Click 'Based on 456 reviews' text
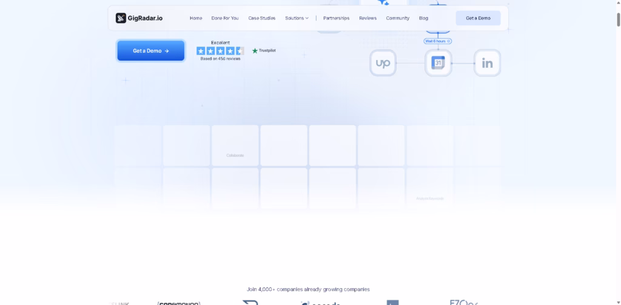Image resolution: width=621 pixels, height=305 pixels. pyautogui.click(x=220, y=59)
